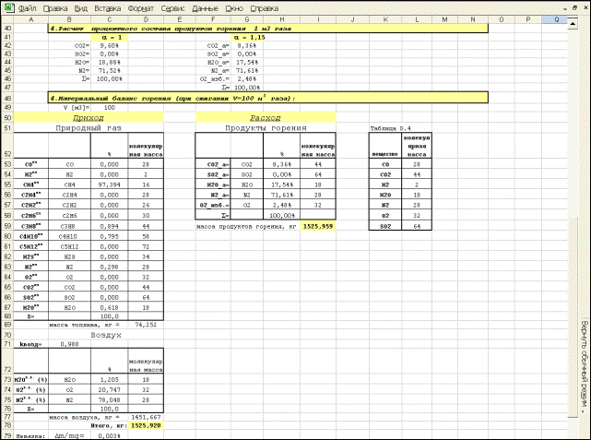Image resolution: width=591 pixels, height=440 pixels.
Task: Open the Формат menu
Action: 140,8
